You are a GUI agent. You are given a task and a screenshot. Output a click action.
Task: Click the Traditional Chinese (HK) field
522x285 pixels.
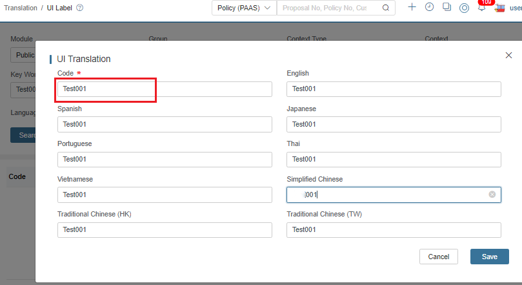(x=165, y=230)
